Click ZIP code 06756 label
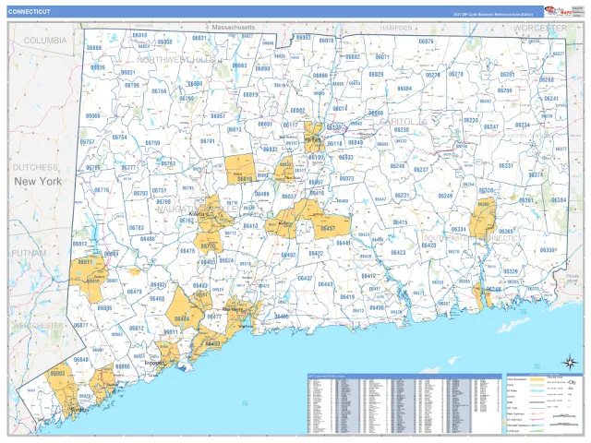The image size is (591, 443). pos(159,91)
